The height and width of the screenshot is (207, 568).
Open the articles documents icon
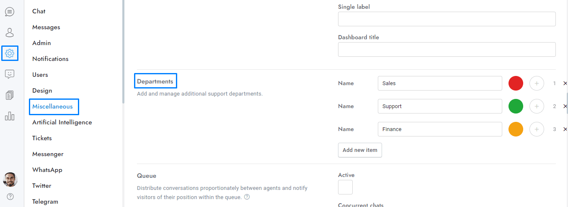[x=10, y=95]
